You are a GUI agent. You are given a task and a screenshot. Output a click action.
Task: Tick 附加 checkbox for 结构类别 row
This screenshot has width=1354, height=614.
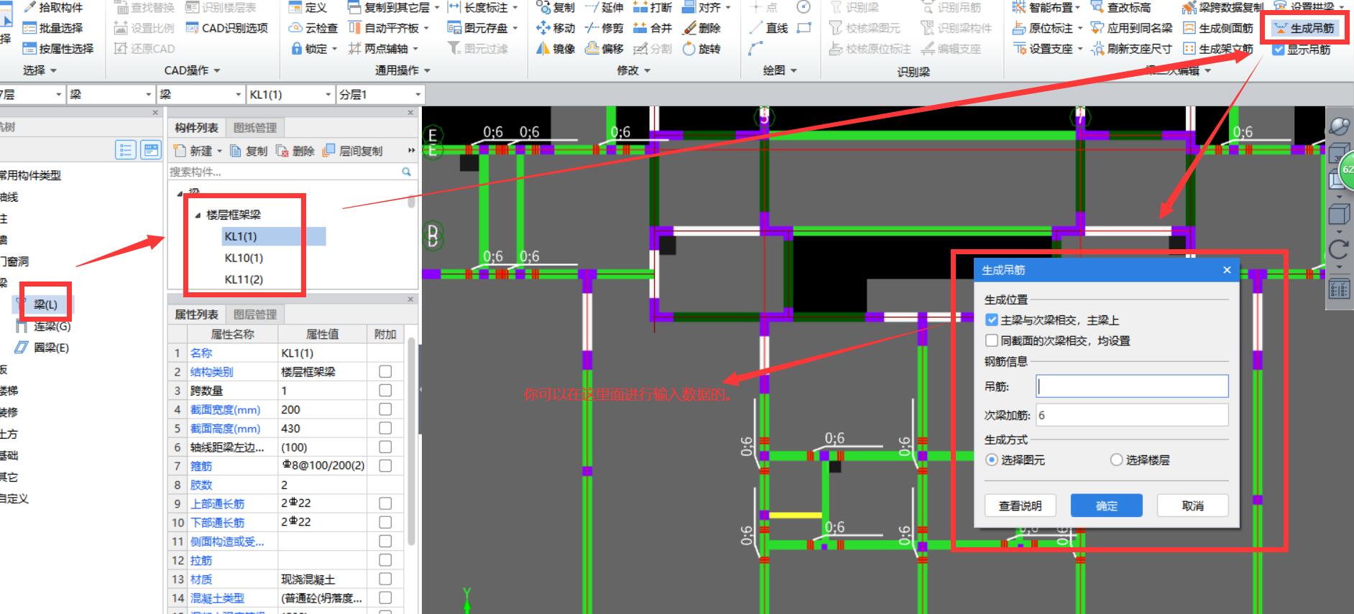point(385,371)
